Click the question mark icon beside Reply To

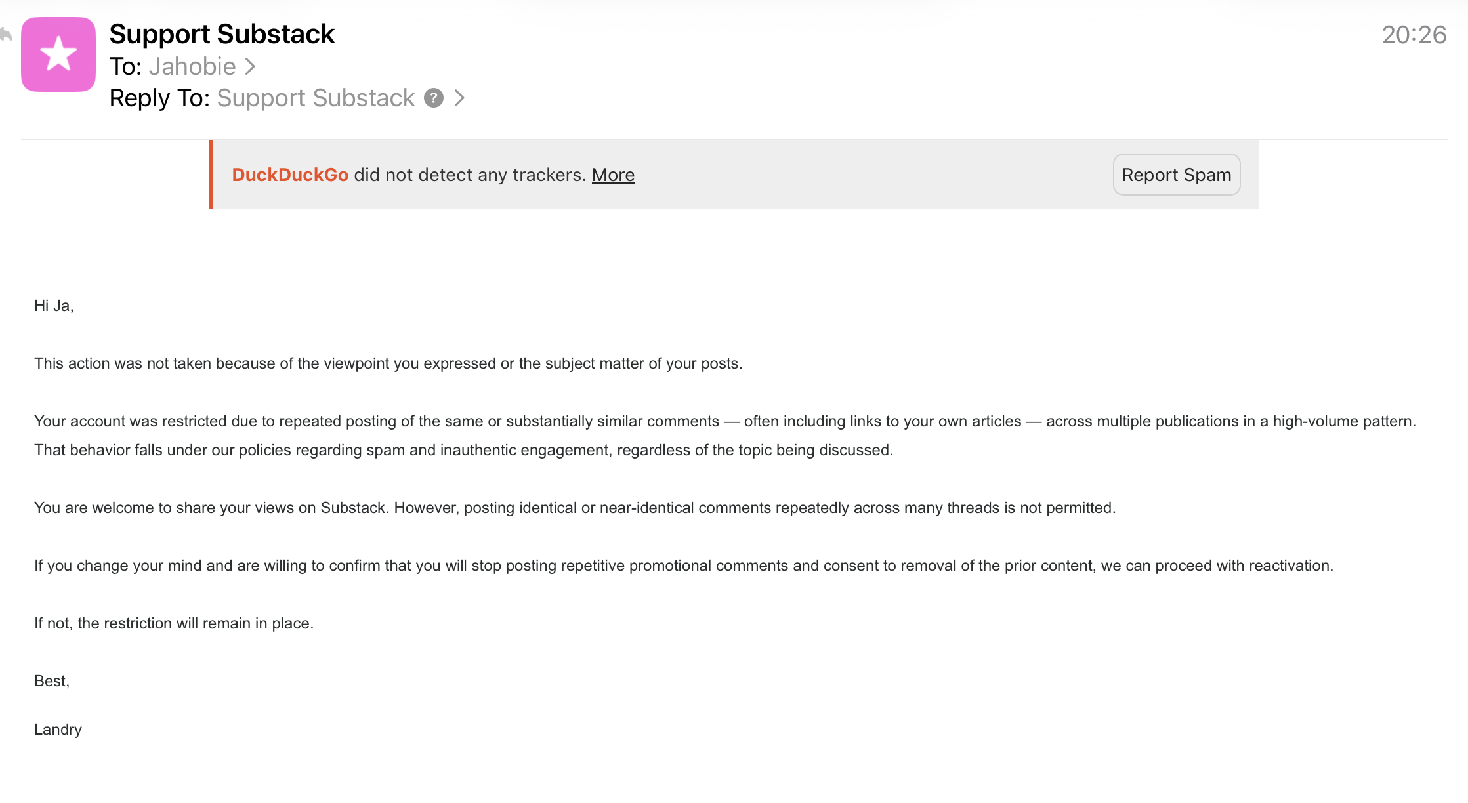434,98
